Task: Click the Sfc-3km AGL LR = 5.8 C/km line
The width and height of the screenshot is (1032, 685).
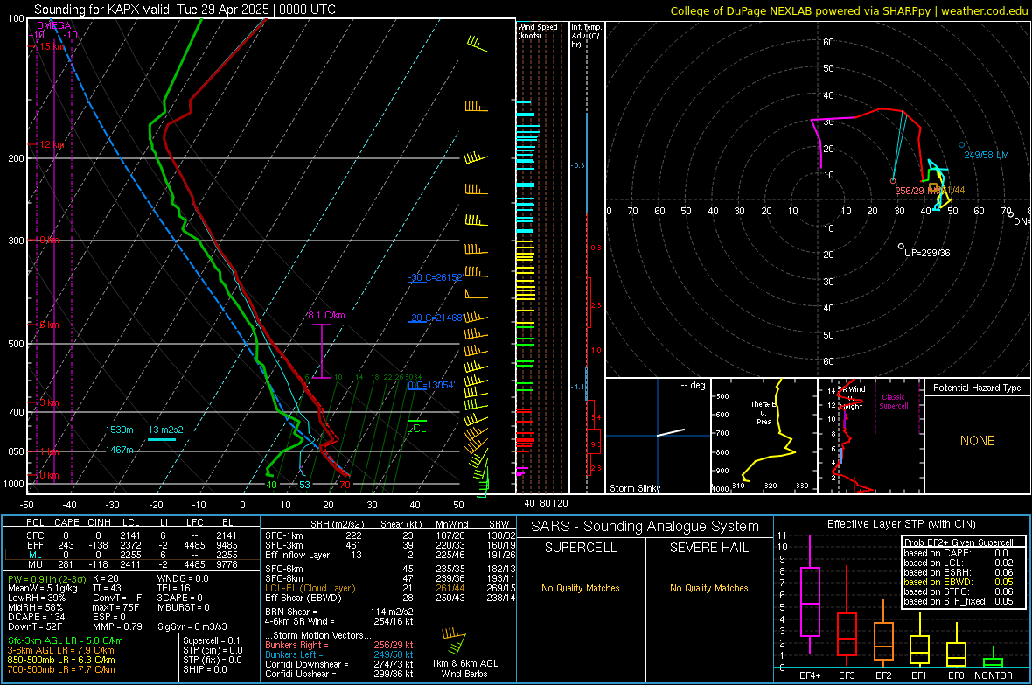Action: (66, 641)
